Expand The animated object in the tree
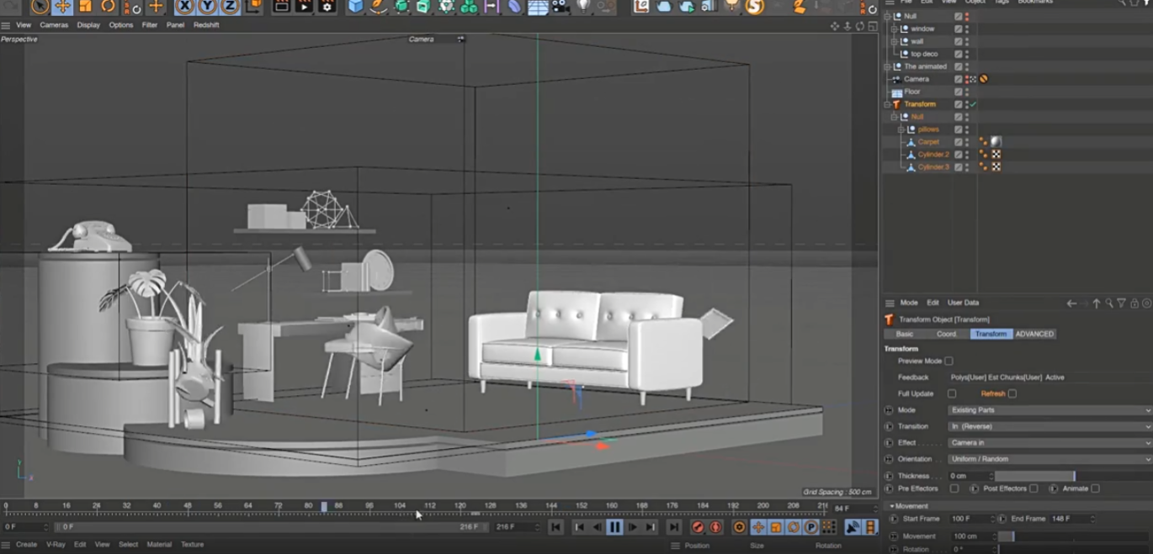The image size is (1153, 554). pos(887,66)
